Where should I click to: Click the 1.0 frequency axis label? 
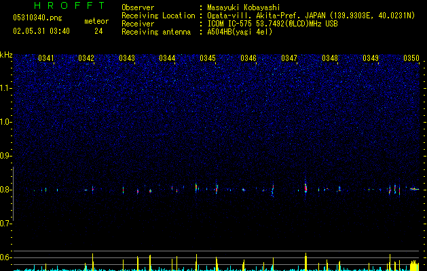(5, 122)
